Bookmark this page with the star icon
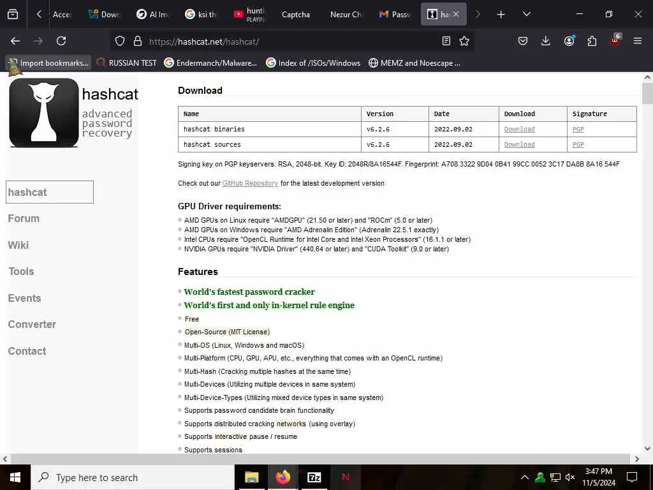This screenshot has width=653, height=490. 464,41
